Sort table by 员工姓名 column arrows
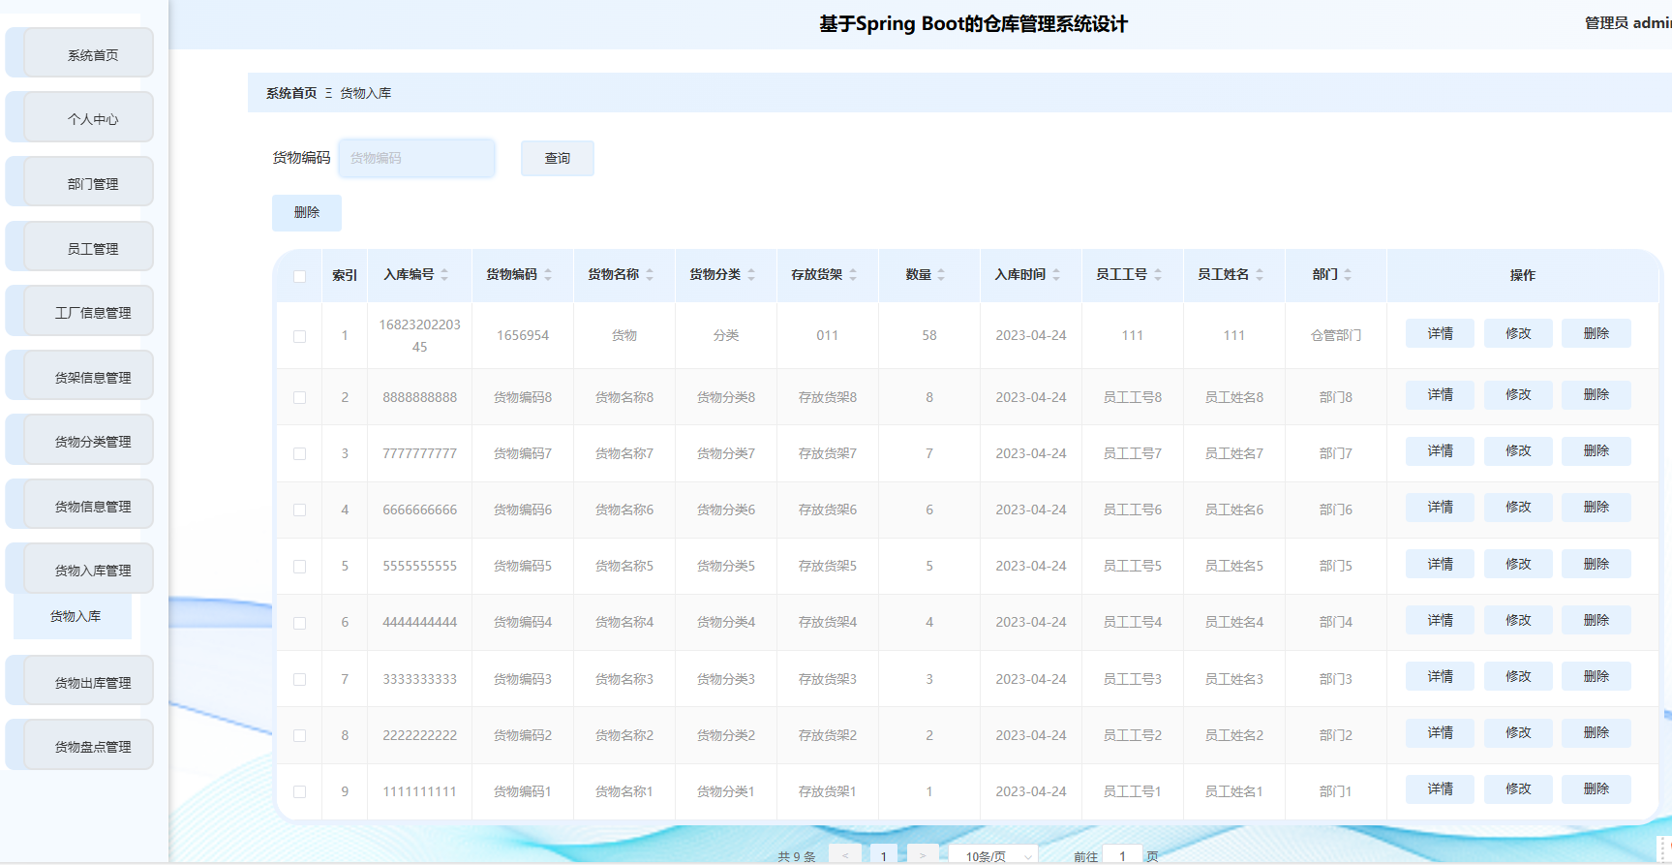The image size is (1672, 865). tap(1260, 275)
